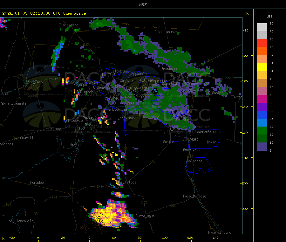Click the Guadales location label
Image resolution: width=286 pixels, height=242 pixels.
point(170,68)
